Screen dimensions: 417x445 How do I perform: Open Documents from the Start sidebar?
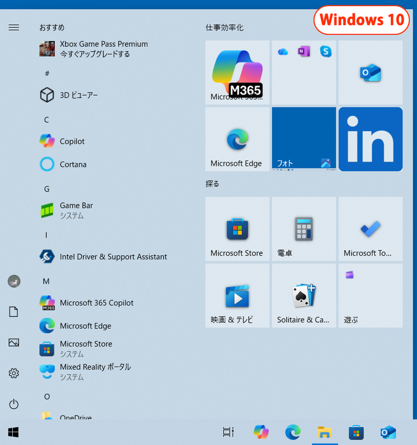coord(13,311)
